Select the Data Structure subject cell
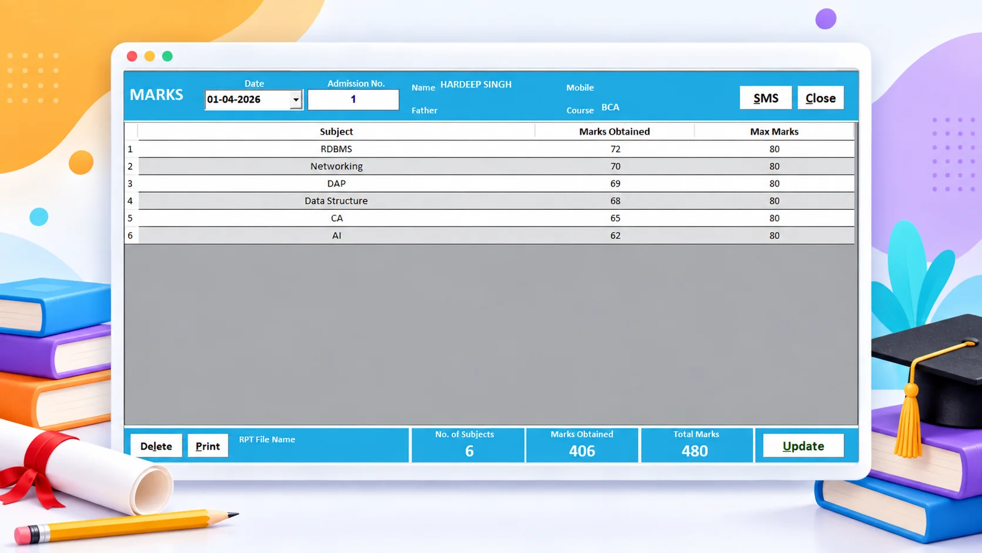Image resolution: width=982 pixels, height=553 pixels. tap(336, 201)
